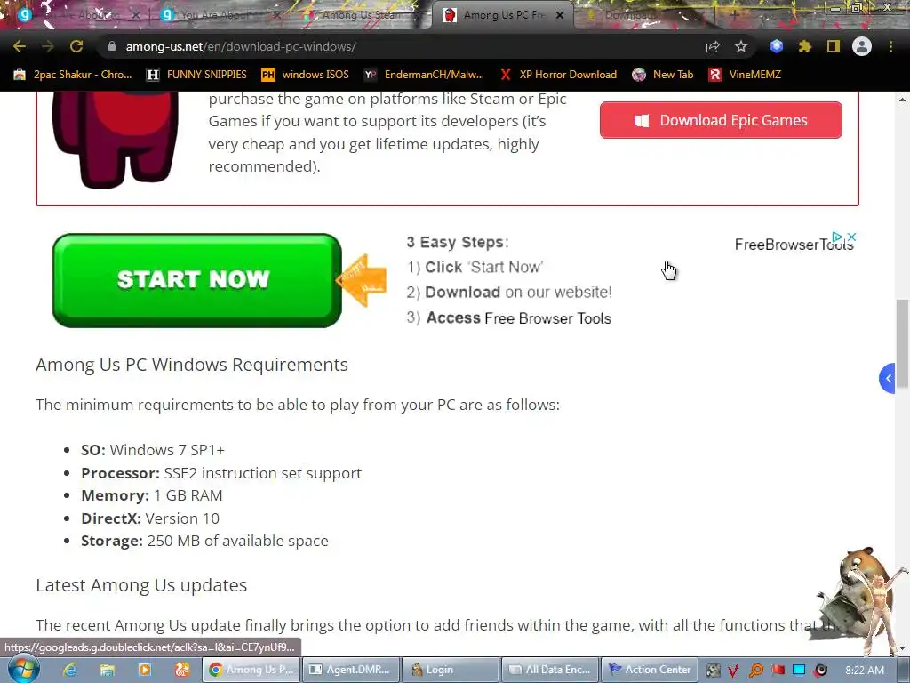This screenshot has width=910, height=683.
Task: Click the scrollbar up arrow
Action: click(902, 100)
